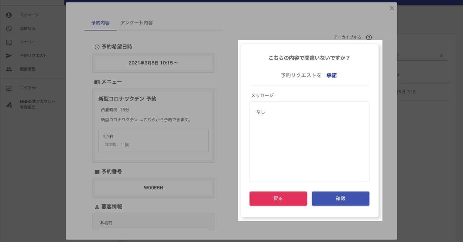This screenshot has width=463, height=242.
Task: Click the ログアウト exit icon
Action: point(9,88)
